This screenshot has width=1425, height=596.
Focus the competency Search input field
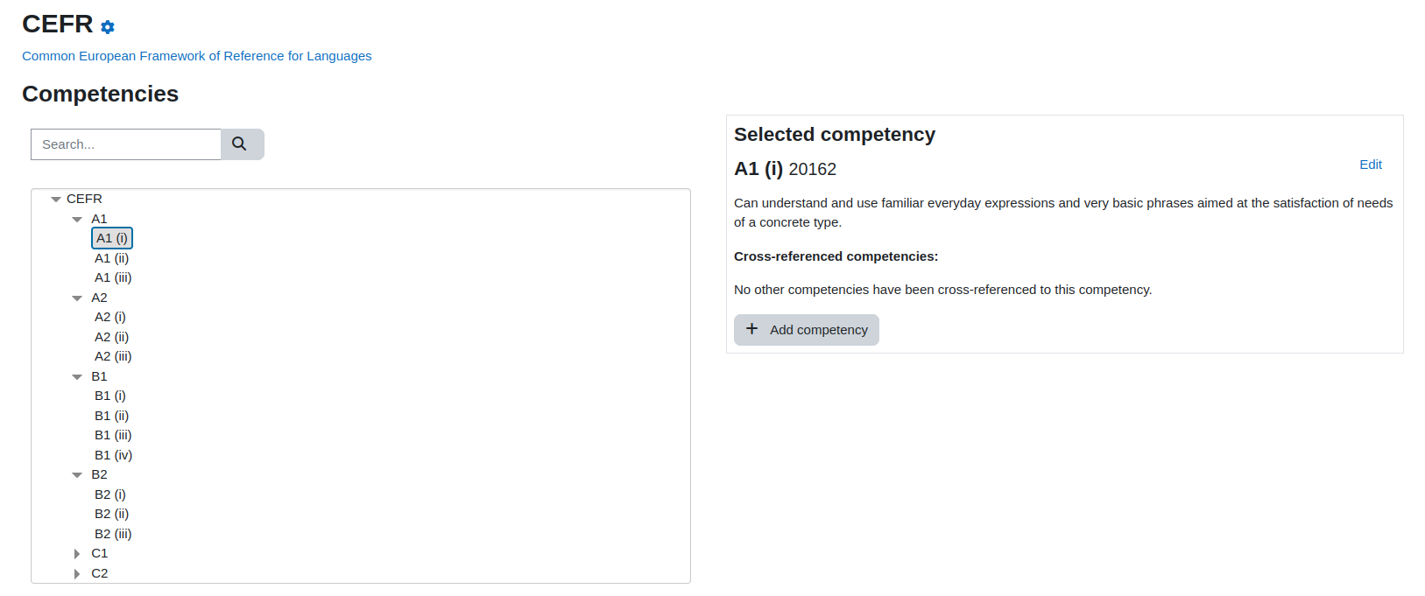pos(126,144)
